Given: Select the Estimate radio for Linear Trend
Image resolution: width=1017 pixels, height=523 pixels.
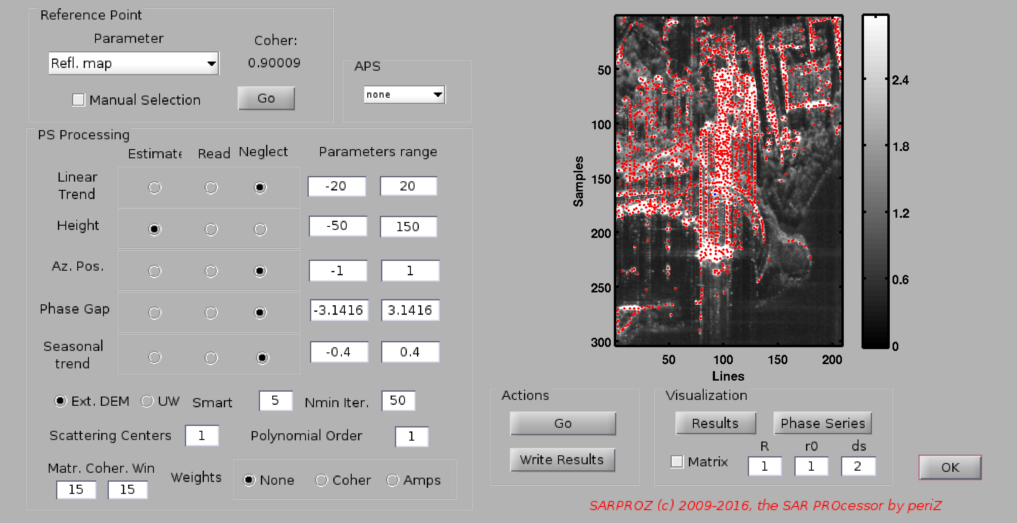Looking at the screenshot, I should (154, 187).
